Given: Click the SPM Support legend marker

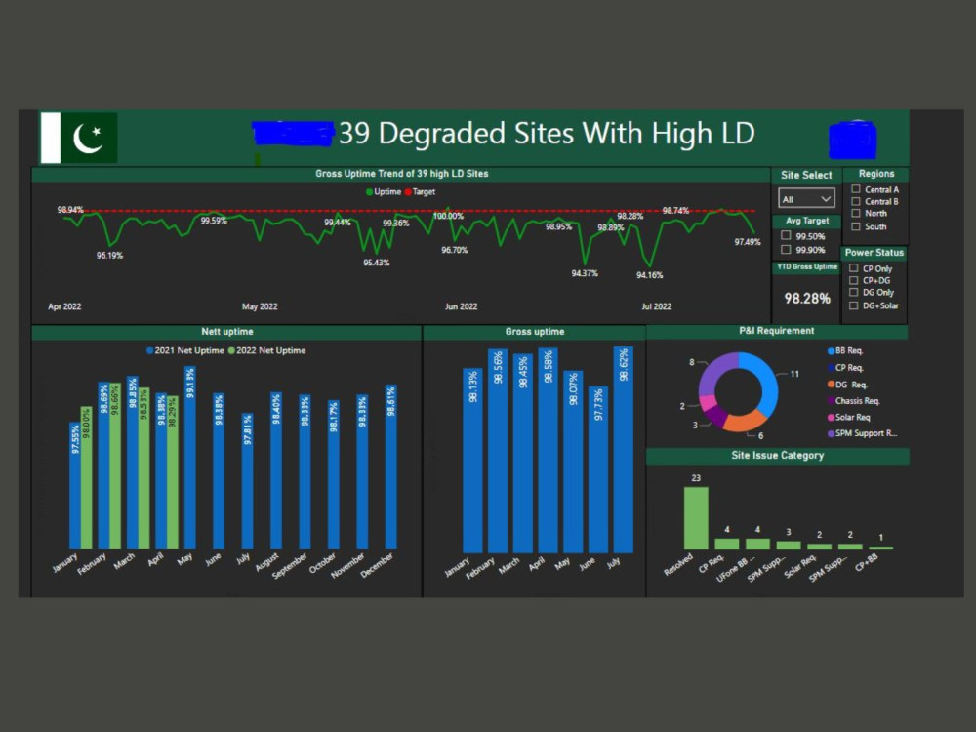Looking at the screenshot, I should [x=831, y=433].
